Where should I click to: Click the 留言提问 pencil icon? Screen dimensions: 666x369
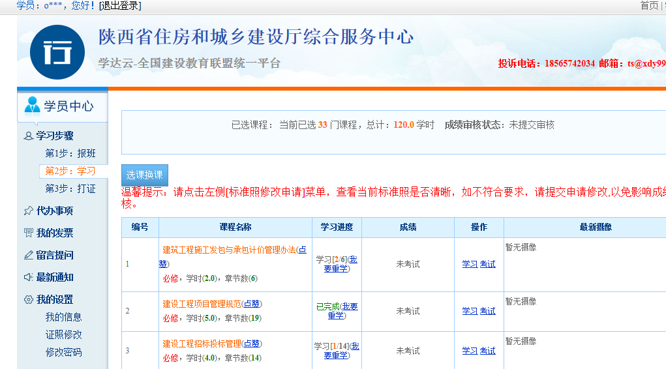point(28,255)
